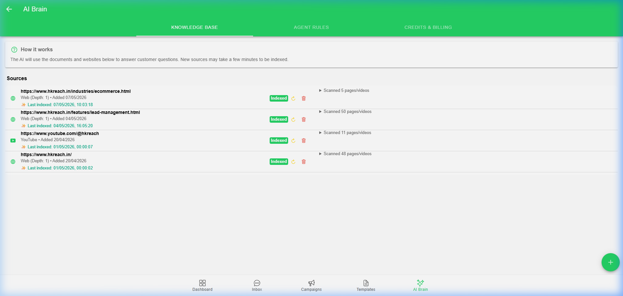The height and width of the screenshot is (296, 623).
Task: Click Last indexed 01/05/2026, 00:00:02 text
Action: pyautogui.click(x=60, y=168)
